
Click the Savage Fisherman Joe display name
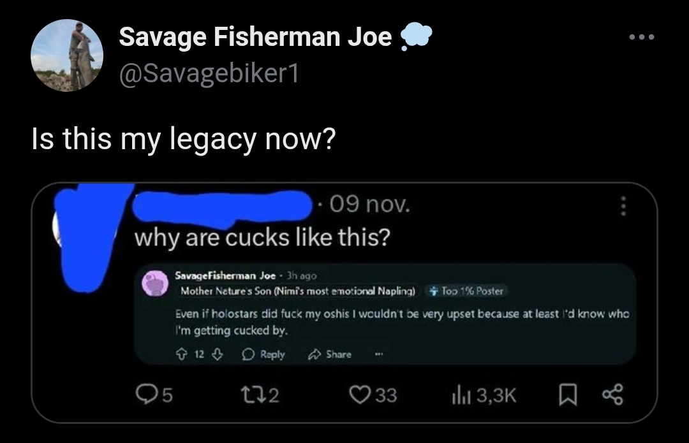click(255, 36)
